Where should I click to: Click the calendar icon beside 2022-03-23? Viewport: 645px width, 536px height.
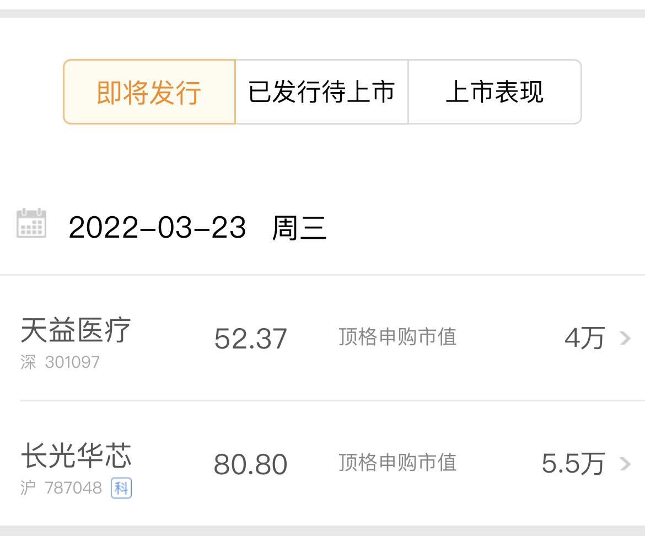pos(31,223)
